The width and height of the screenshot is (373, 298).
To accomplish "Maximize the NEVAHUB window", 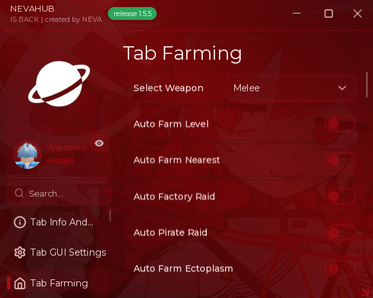I will coord(329,13).
